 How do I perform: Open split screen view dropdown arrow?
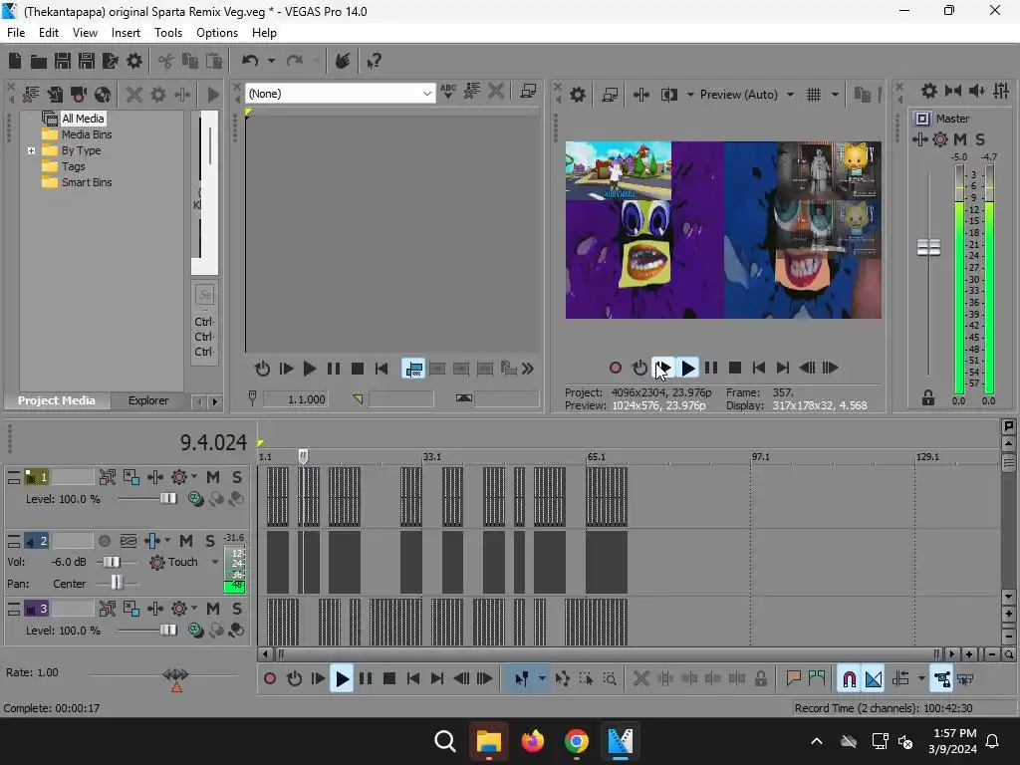pyautogui.click(x=689, y=95)
